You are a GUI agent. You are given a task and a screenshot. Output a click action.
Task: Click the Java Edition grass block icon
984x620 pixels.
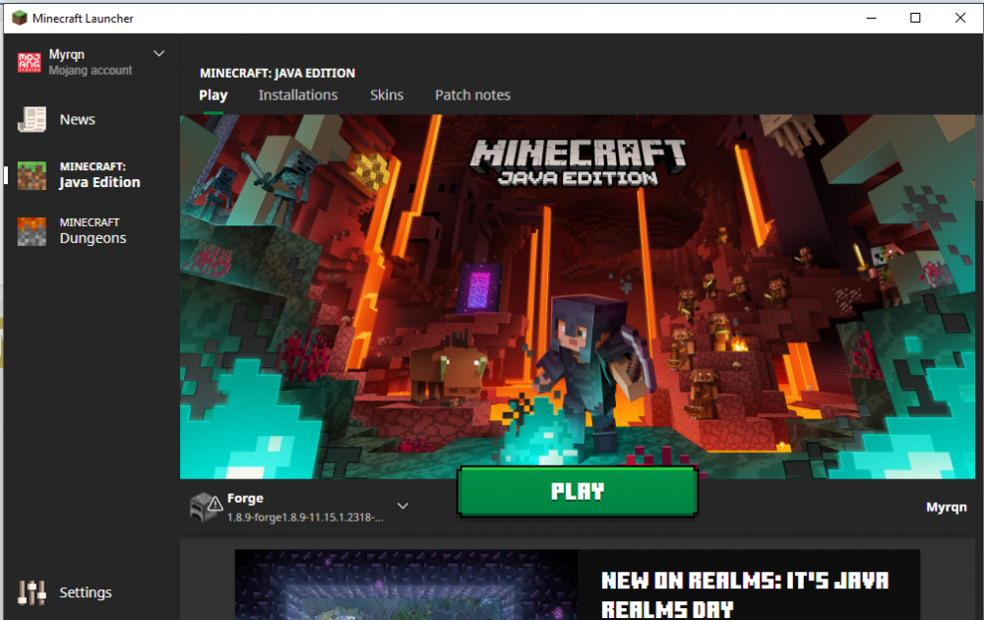point(31,175)
